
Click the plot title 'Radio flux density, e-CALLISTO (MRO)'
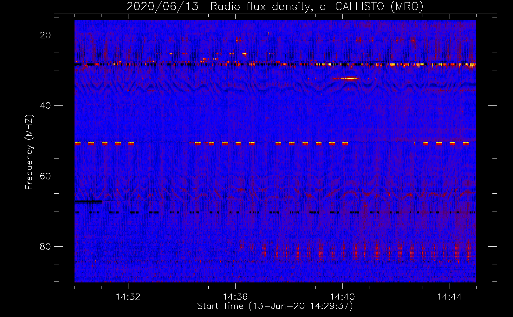317,7
